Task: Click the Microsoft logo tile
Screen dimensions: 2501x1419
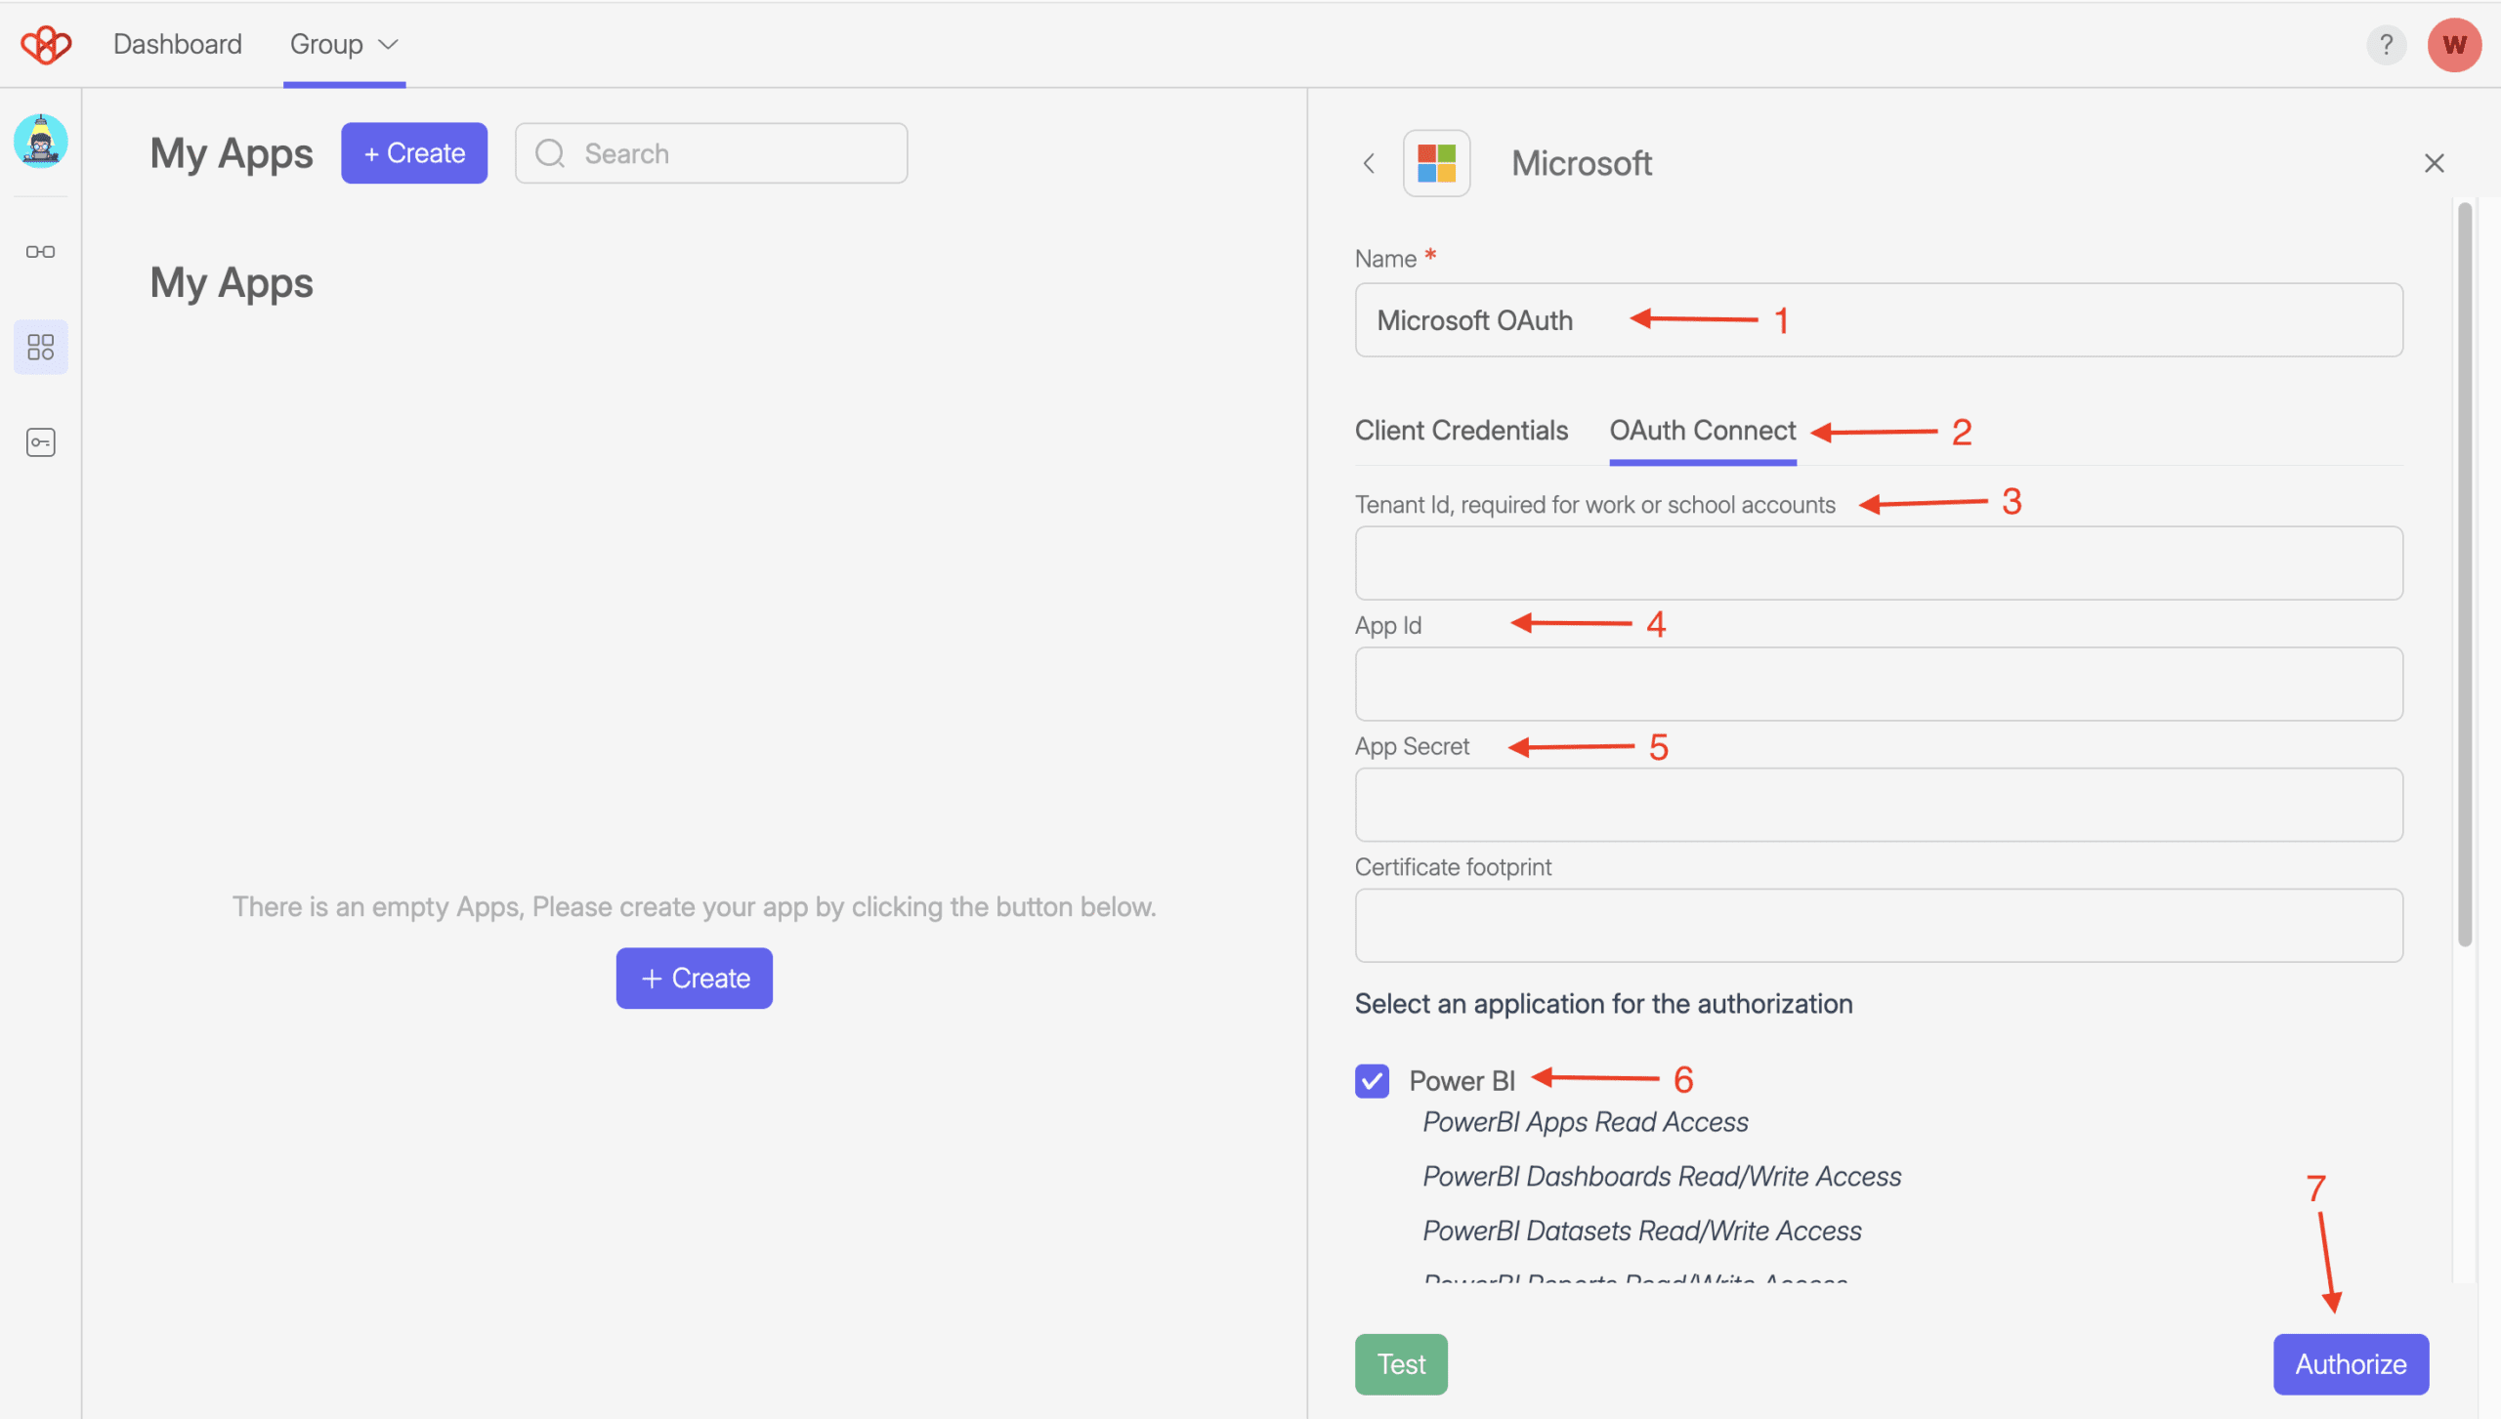Action: point(1436,163)
